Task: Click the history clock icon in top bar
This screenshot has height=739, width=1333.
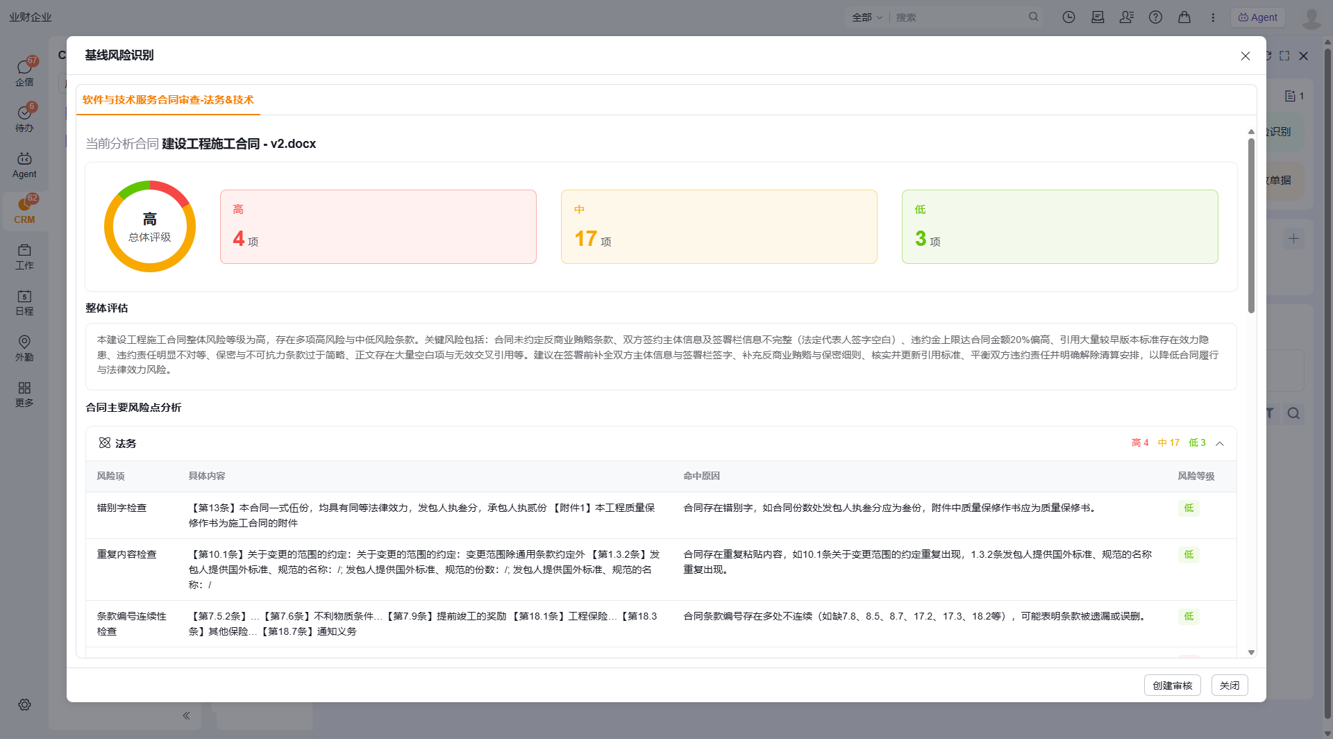Action: coord(1068,17)
